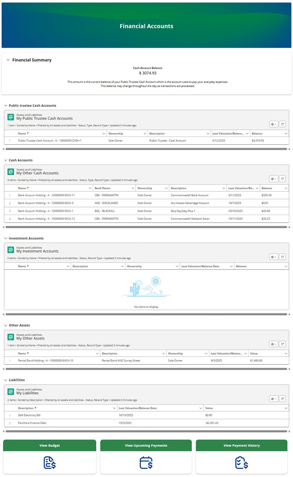This screenshot has width=293, height=477.
Task: Refresh My Investment Accounts list
Action: tap(283, 257)
